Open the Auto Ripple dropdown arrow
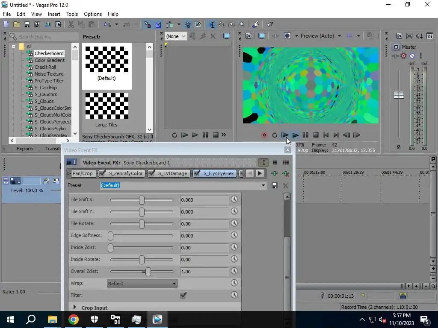 point(179,24)
